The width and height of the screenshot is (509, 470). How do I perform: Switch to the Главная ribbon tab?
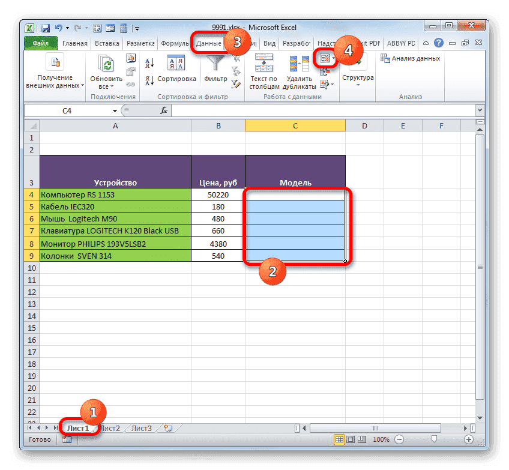pos(74,43)
